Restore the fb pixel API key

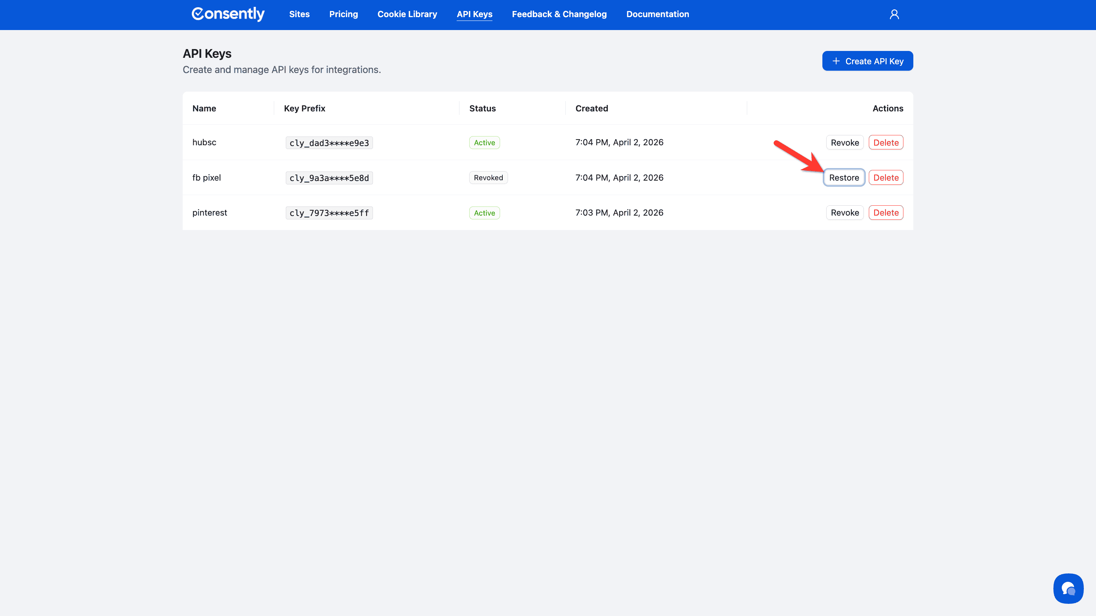(x=844, y=178)
